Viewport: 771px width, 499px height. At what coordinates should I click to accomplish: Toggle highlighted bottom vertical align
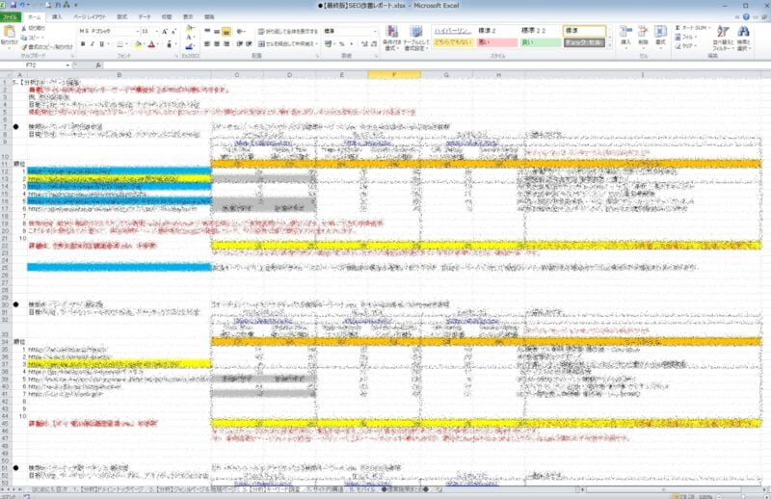click(226, 31)
